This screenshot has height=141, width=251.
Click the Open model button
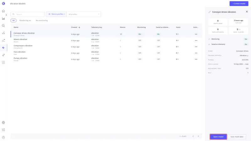(218, 137)
